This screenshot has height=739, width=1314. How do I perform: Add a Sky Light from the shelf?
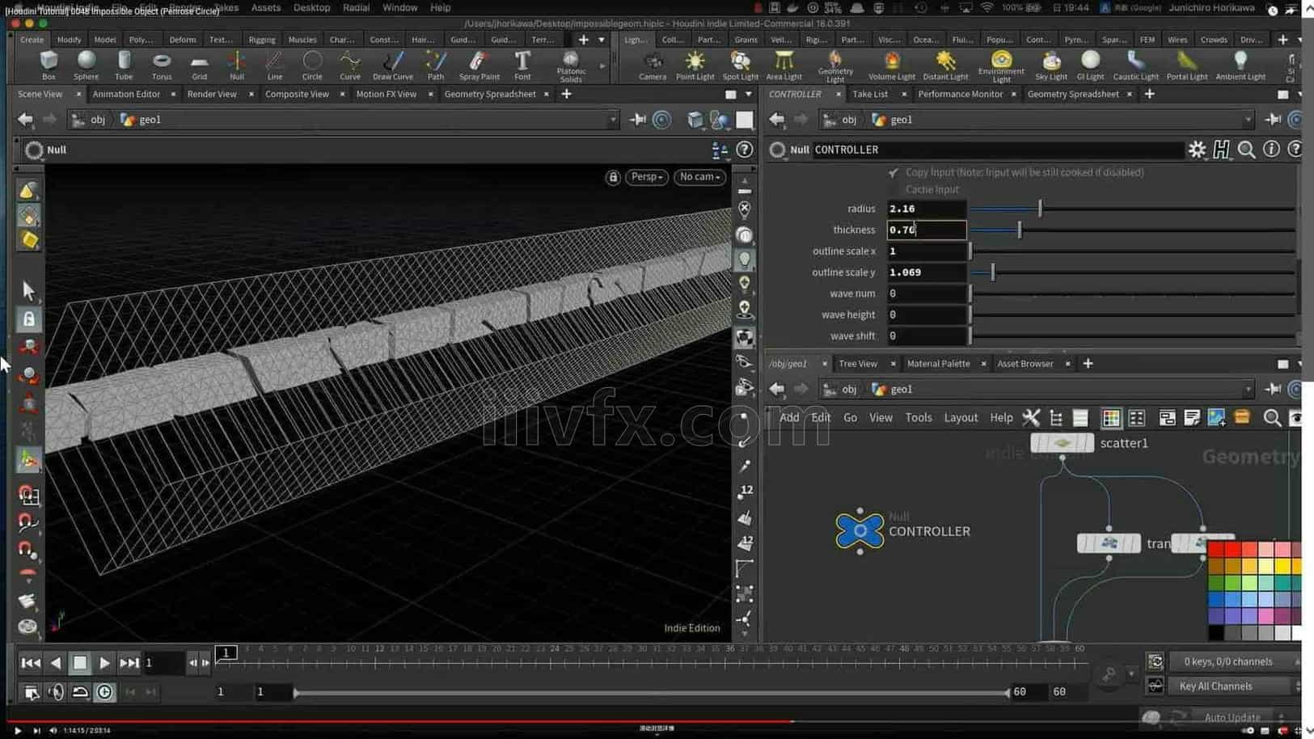1051,65
